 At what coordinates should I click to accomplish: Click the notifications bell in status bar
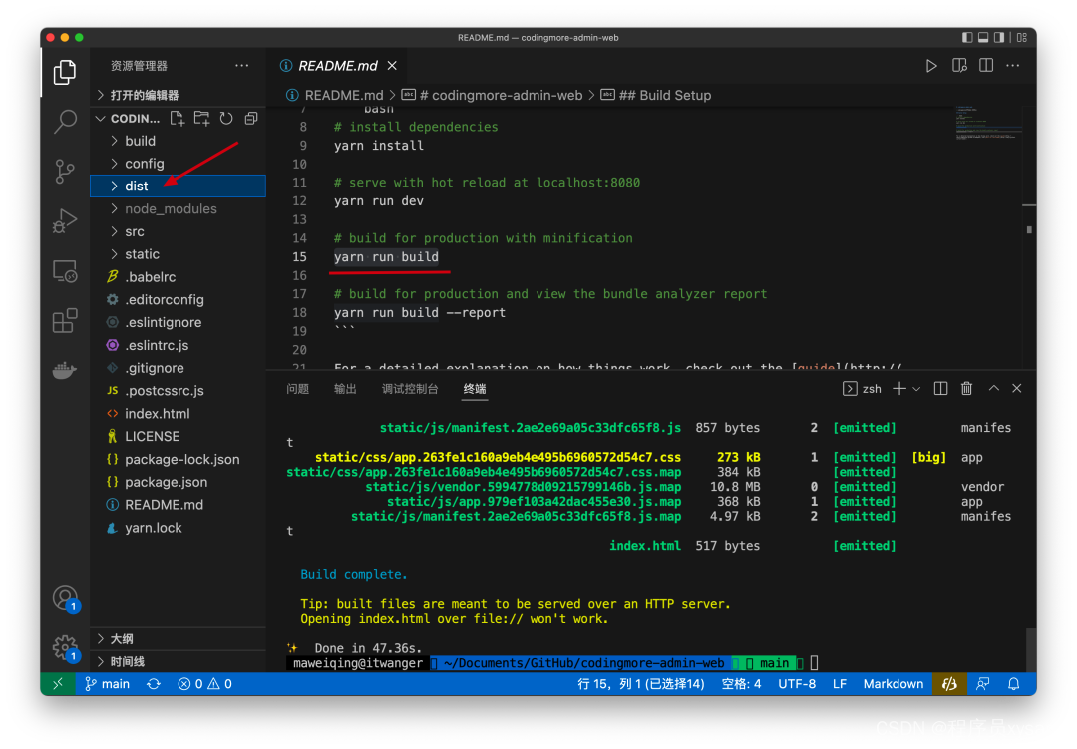coord(1014,684)
